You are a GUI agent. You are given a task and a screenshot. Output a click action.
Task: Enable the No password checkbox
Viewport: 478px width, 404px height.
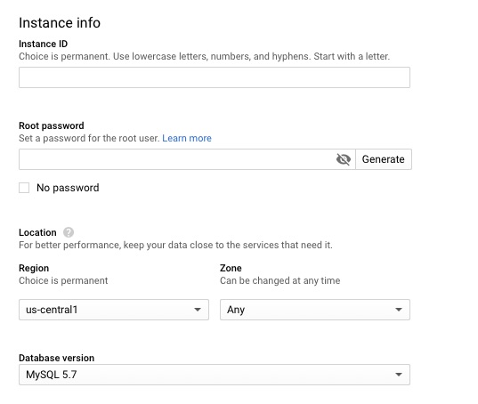pyautogui.click(x=24, y=188)
